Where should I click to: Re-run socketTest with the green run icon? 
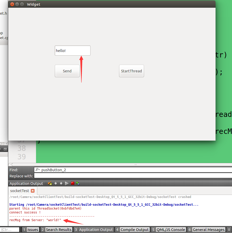pos(67,183)
